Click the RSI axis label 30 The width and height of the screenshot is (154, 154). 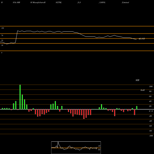[x=2, y=45]
